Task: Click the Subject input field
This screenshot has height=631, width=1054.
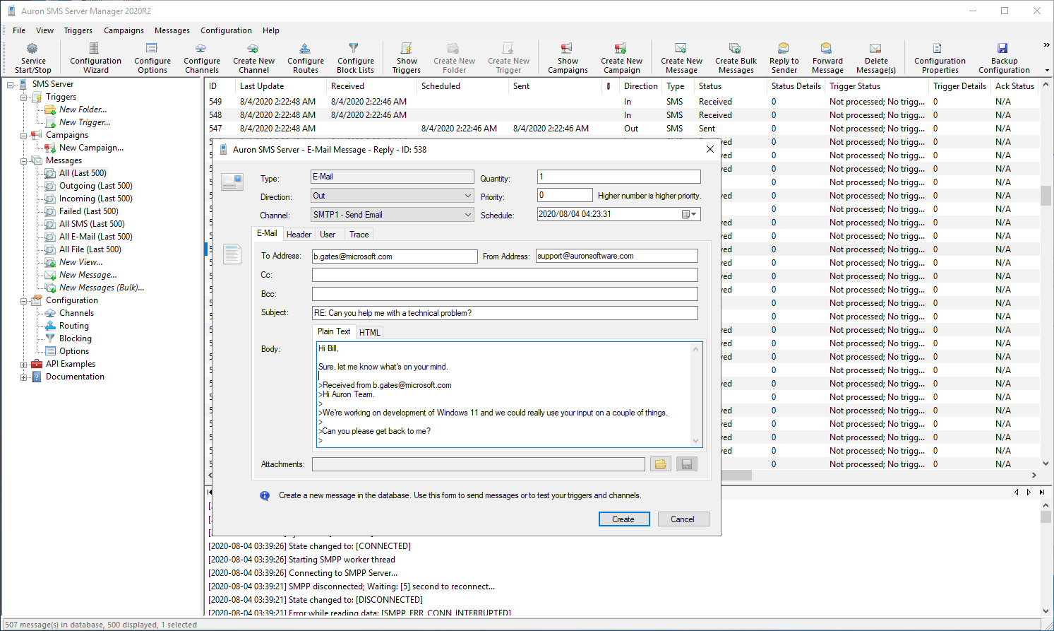Action: pos(505,313)
